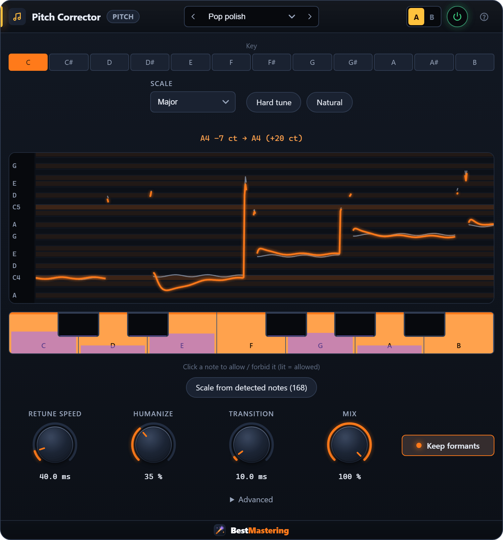The image size is (503, 540).
Task: Click the Transition knob
Action: [251, 444]
